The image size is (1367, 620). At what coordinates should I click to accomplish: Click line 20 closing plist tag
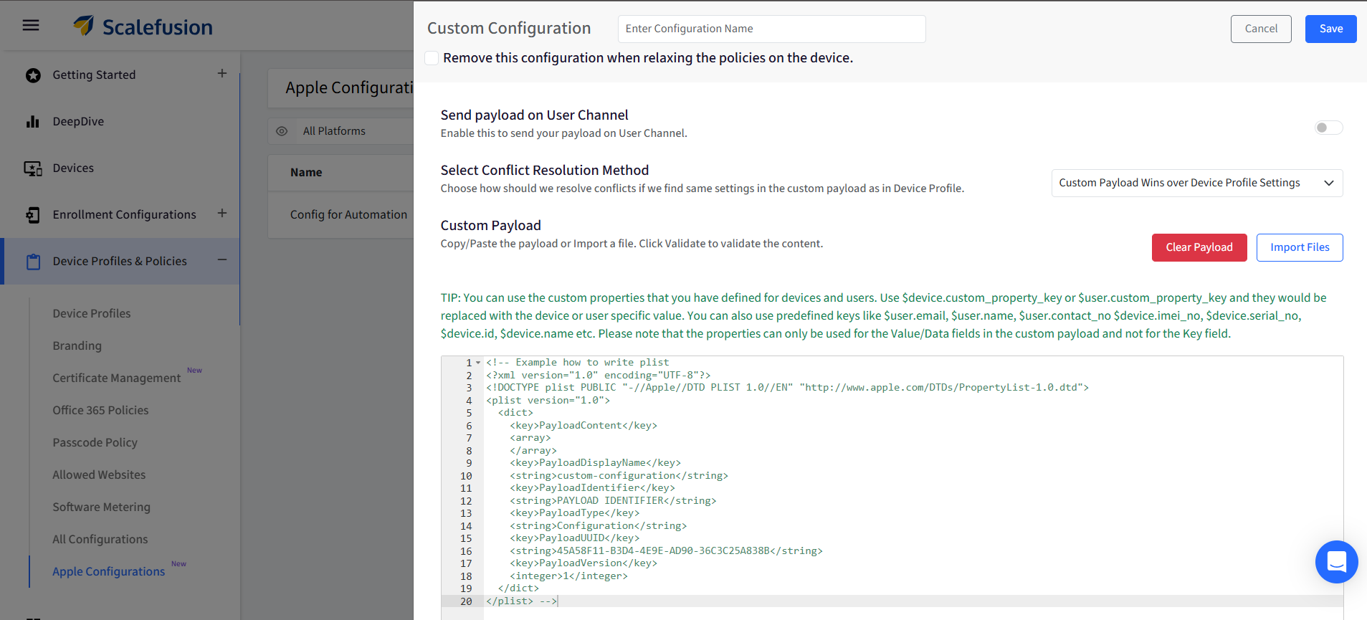tap(510, 601)
